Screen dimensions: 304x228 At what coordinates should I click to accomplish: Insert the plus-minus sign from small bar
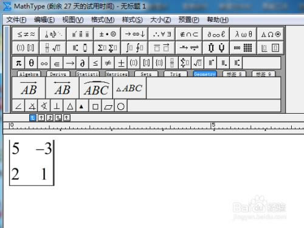coord(121,63)
